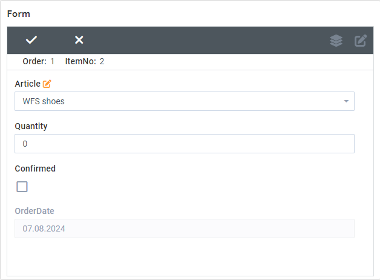
Task: Expand the Article dropdown arrow
Action: (x=346, y=101)
